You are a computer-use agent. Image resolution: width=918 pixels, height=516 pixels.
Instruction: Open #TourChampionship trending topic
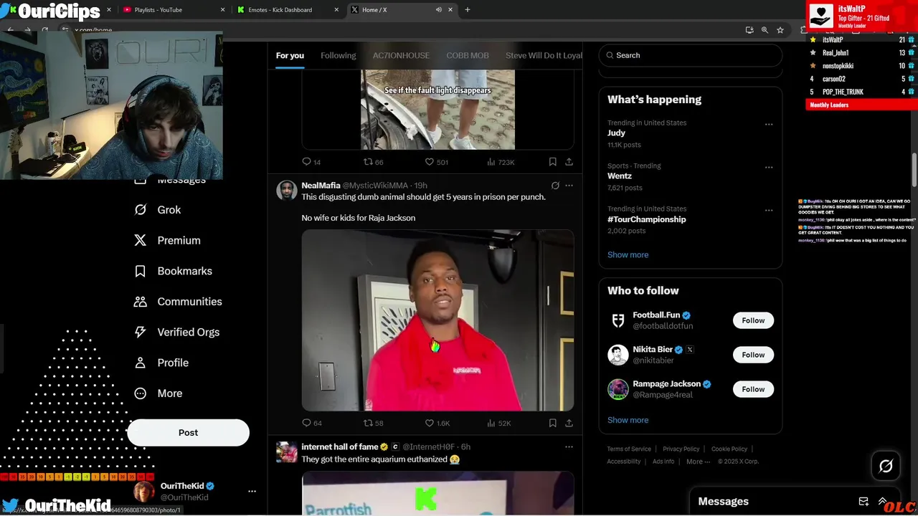click(x=646, y=219)
